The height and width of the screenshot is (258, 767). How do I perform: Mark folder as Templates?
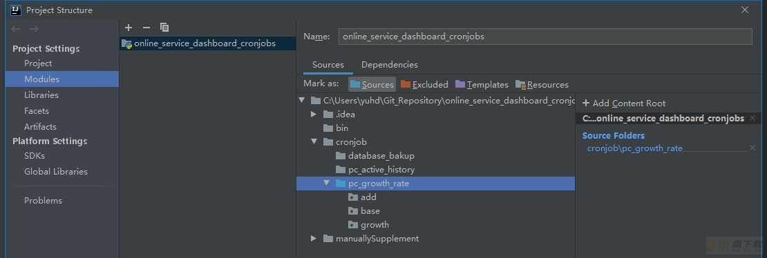coord(482,85)
